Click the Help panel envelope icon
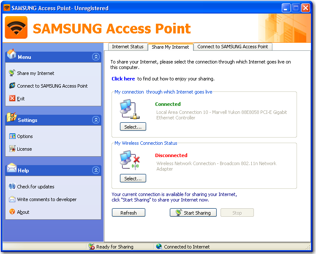The image size is (316, 254). [12, 168]
